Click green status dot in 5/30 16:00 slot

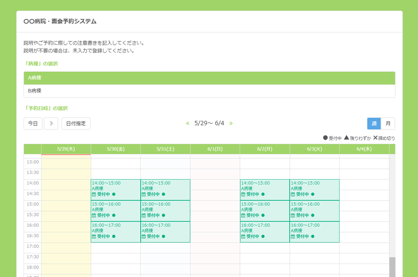click(113, 236)
